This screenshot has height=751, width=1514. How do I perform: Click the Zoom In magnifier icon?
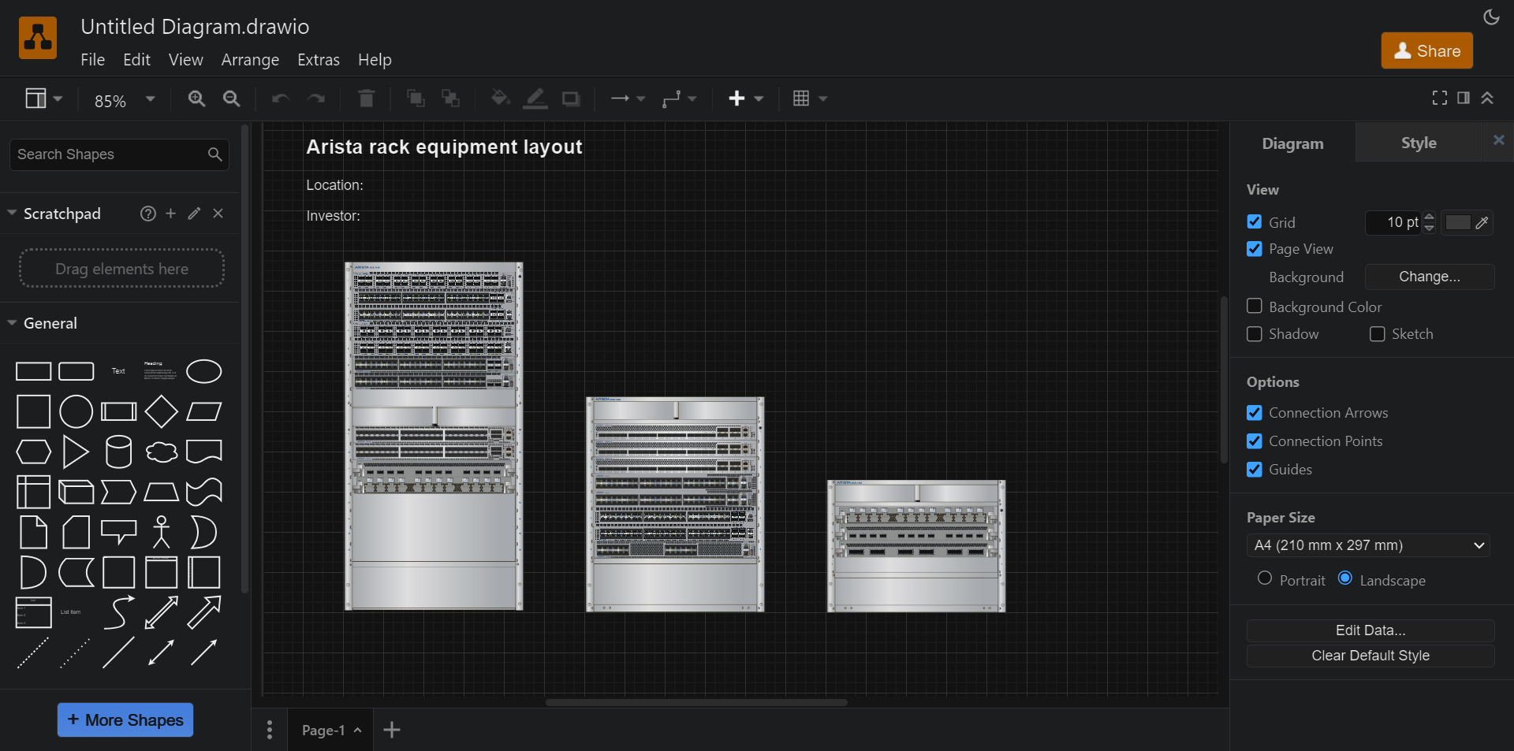pos(196,99)
